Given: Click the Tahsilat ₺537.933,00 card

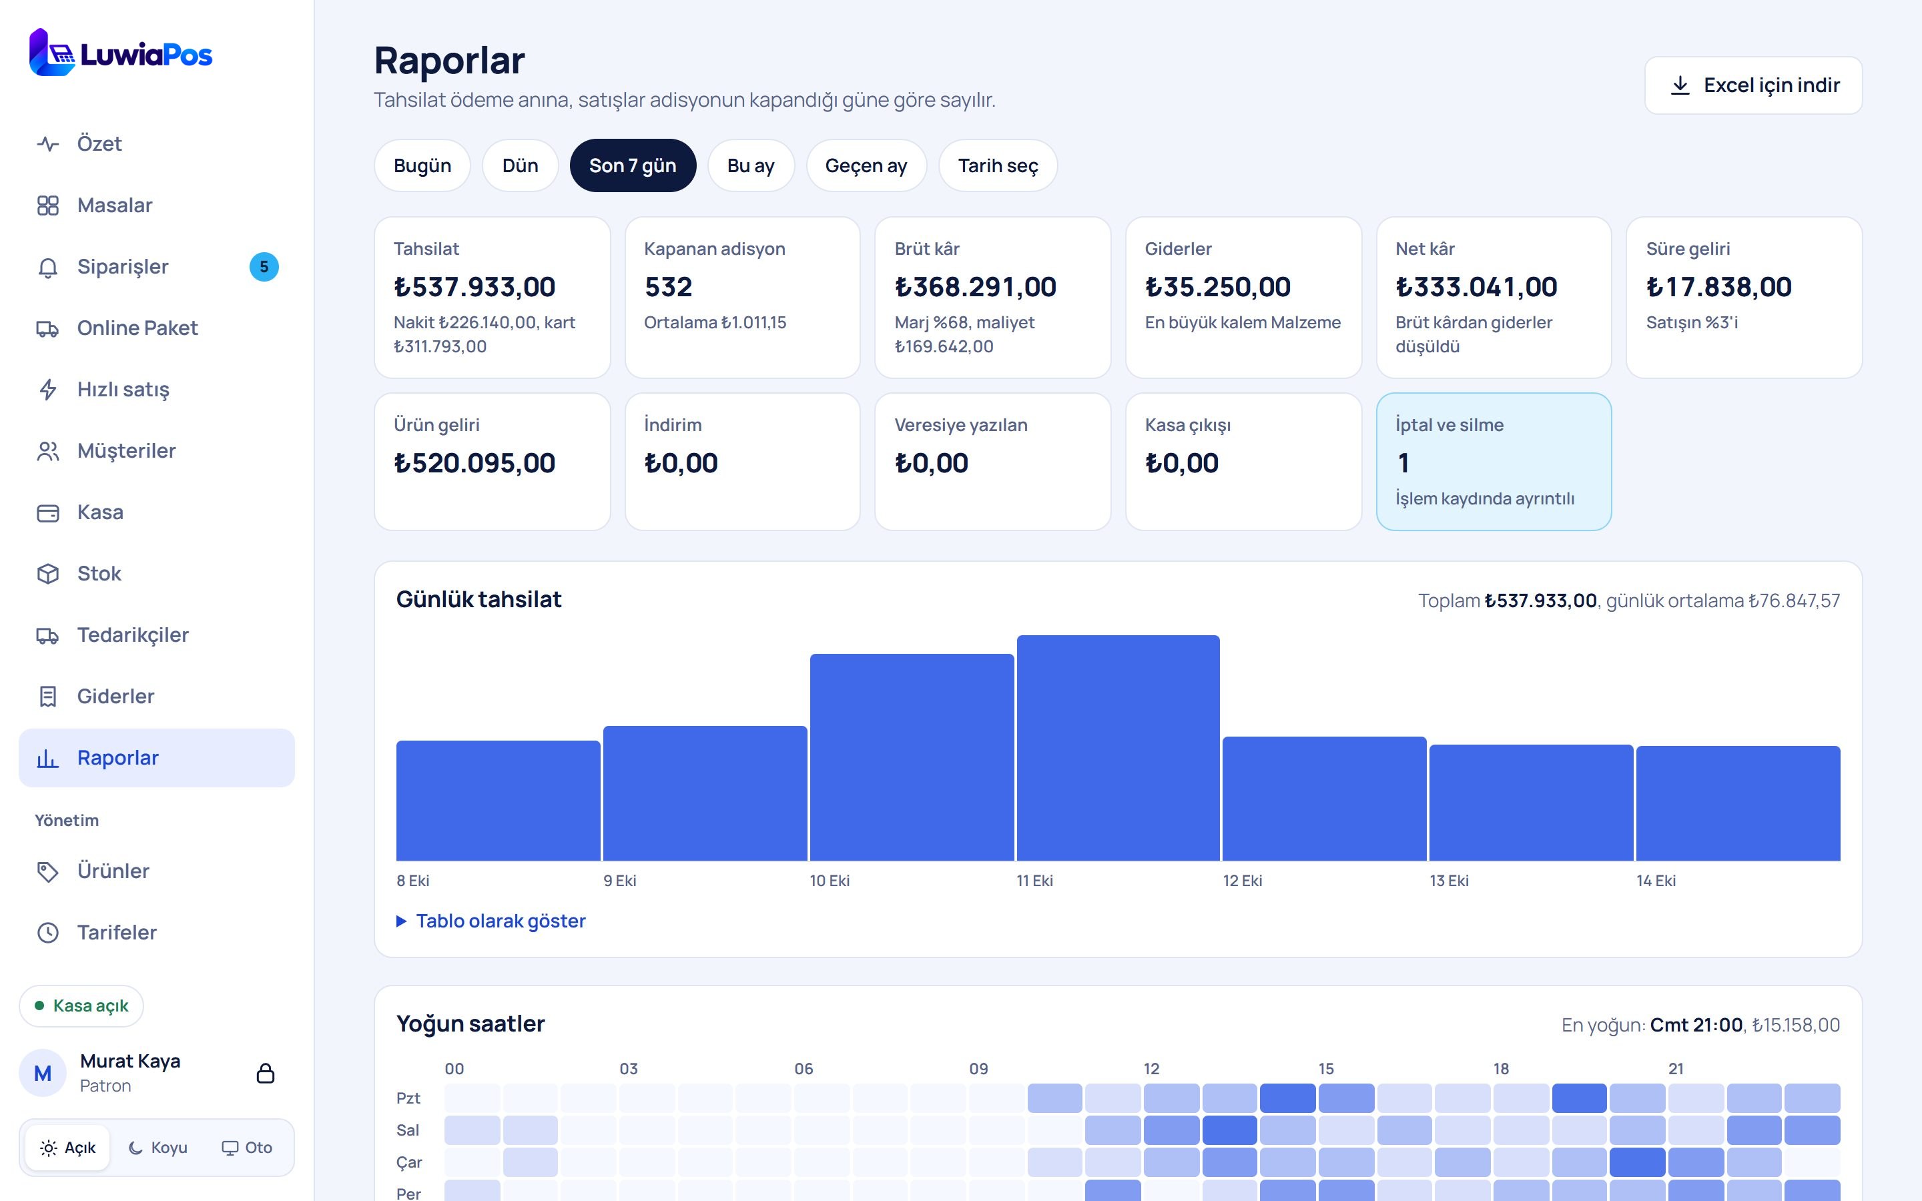Looking at the screenshot, I should point(492,297).
